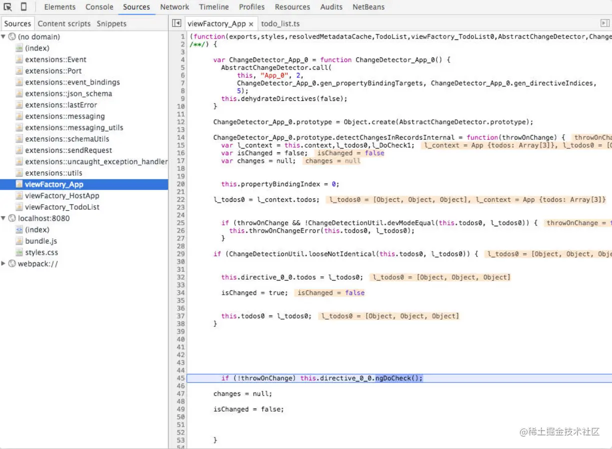Expand the webpack:// tree node
The height and width of the screenshot is (449, 612).
3,264
